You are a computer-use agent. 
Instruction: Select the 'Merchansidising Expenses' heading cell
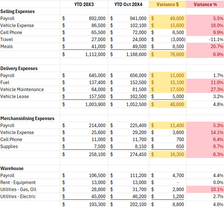click(27, 118)
